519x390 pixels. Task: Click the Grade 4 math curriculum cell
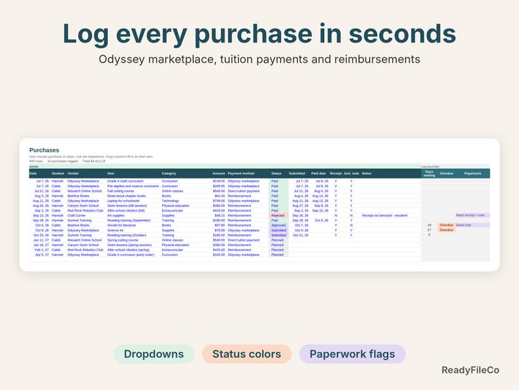tap(126, 181)
